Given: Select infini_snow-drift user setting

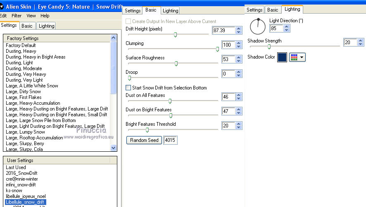Looking at the screenshot, I should pos(21,185).
